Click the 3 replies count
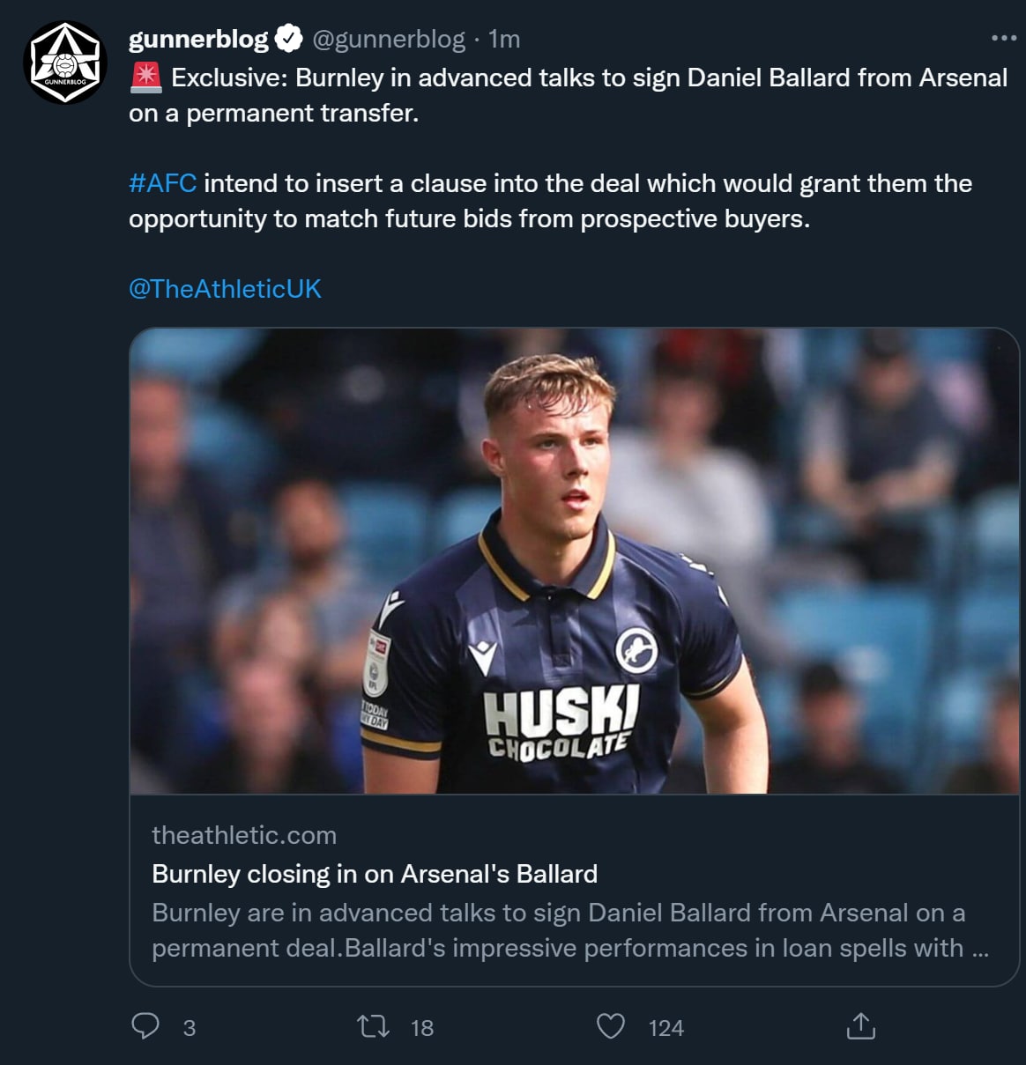Image resolution: width=1026 pixels, height=1065 pixels. pos(190,1028)
